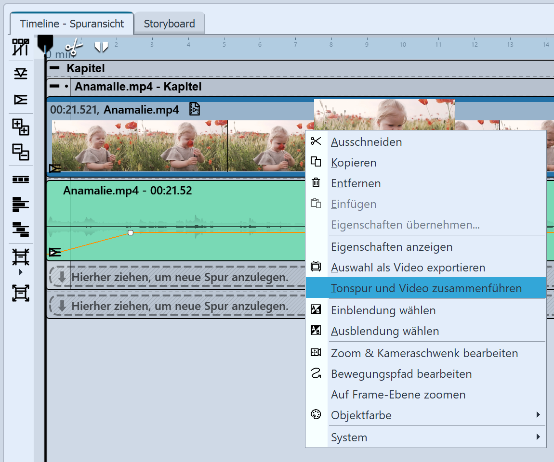Click the film icon next to Anamalie.mp4 title

pos(194,109)
